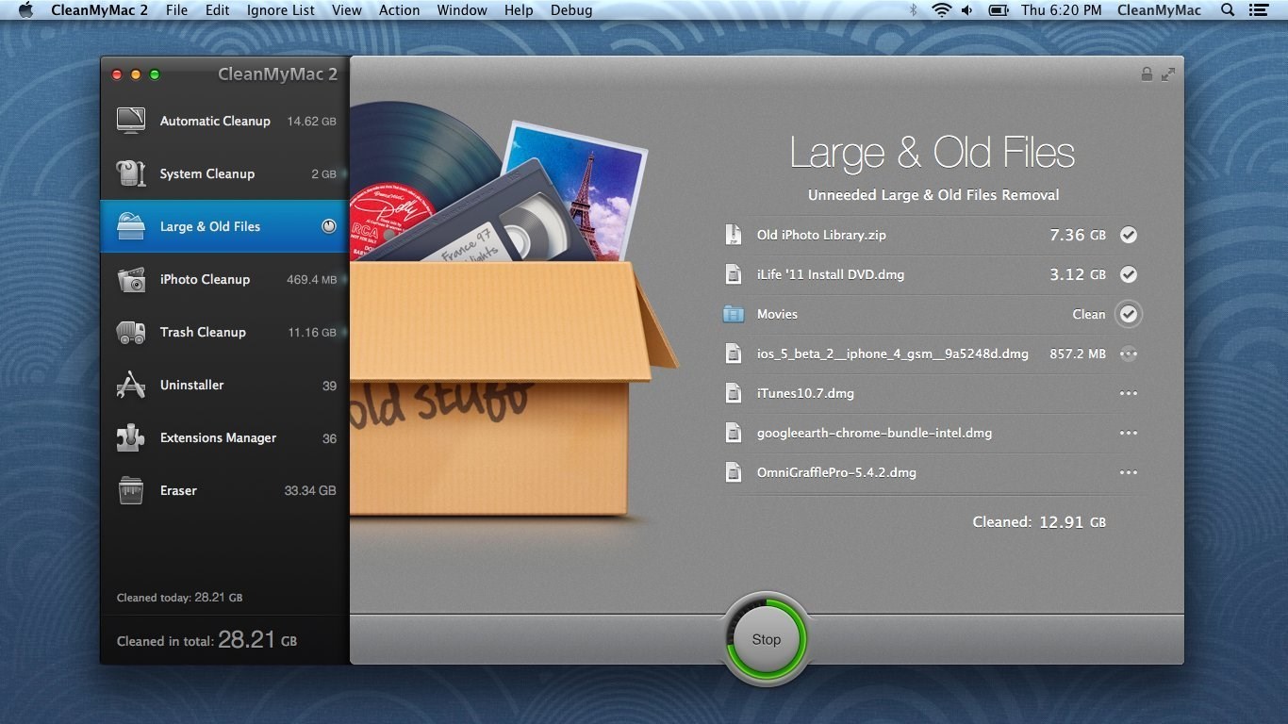Open the Apple menu

pyautogui.click(x=25, y=10)
